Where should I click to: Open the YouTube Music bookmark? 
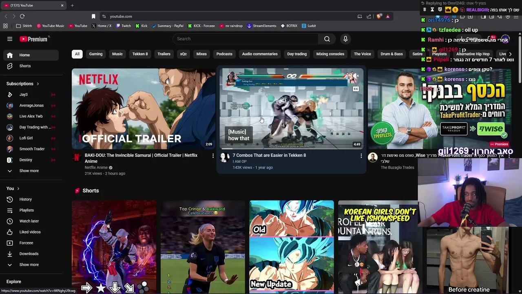point(50,26)
